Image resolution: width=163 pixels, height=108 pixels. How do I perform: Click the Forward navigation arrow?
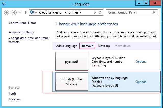click(x=14, y=12)
